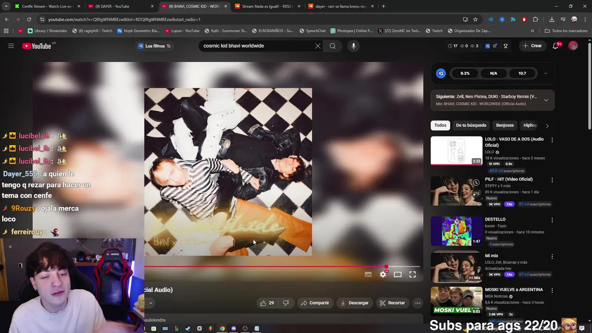Open the YouTube hamburger guide menu
Image resolution: width=592 pixels, height=333 pixels.
pos(11,46)
